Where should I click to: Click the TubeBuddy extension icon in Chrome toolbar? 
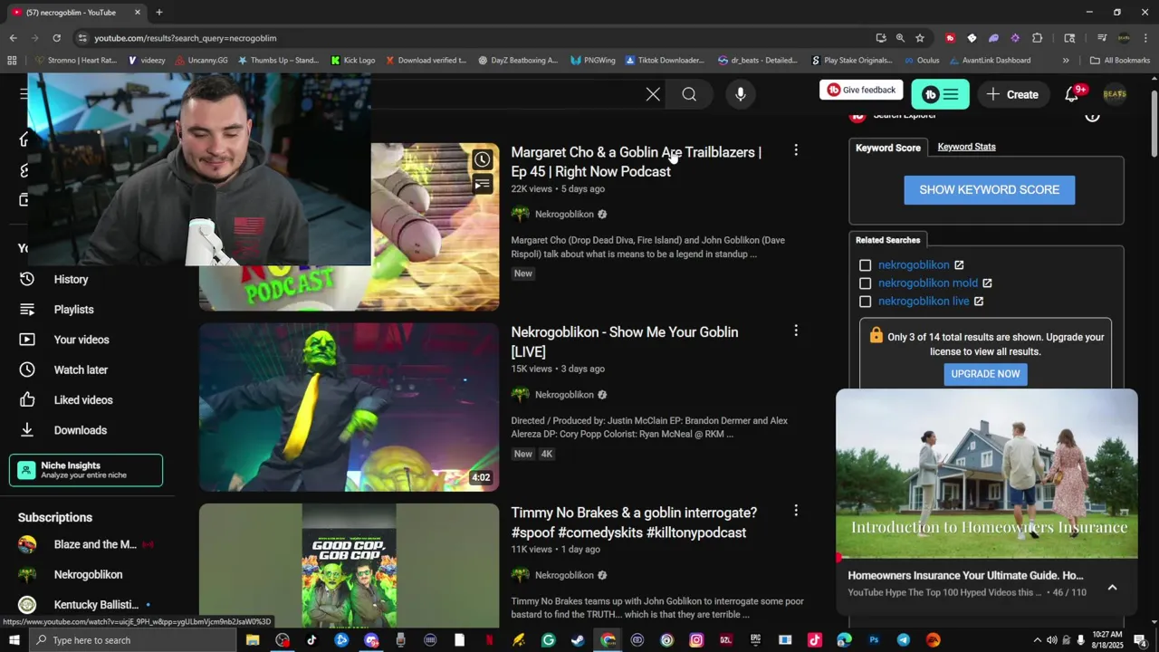point(950,38)
